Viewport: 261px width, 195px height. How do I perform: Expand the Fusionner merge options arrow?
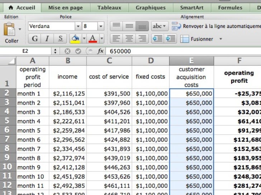coord(220,39)
